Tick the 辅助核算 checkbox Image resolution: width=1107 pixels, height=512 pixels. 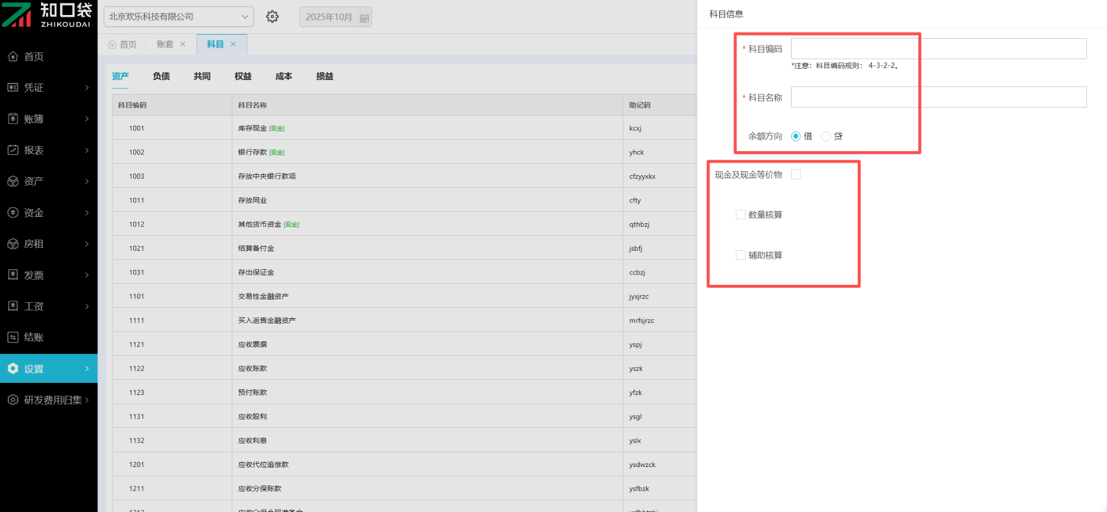tap(741, 255)
